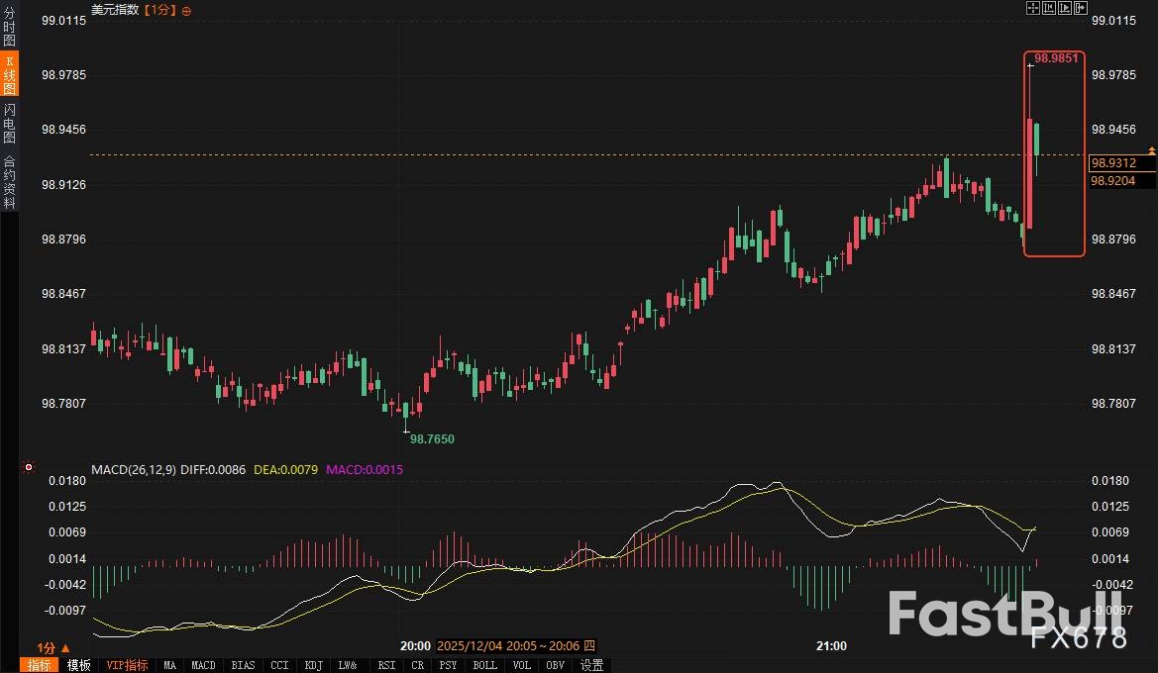This screenshot has height=673, width=1158.
Task: Click the crosshair cursor icon at top right
Action: (x=1032, y=9)
